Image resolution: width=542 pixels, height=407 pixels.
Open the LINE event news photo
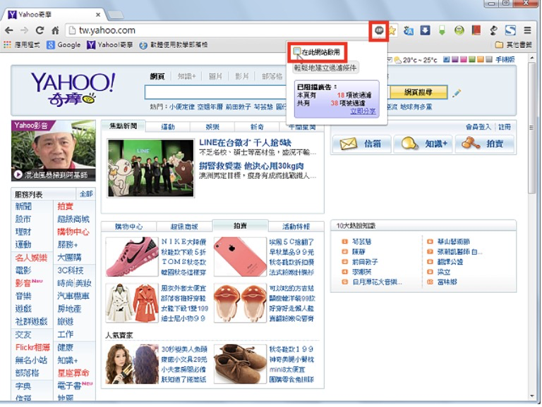point(151,168)
